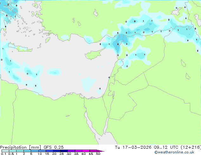The image size is (201, 155).
Task: Select the 0.5–1 mm legend swatch
Action: [x=13, y=151]
